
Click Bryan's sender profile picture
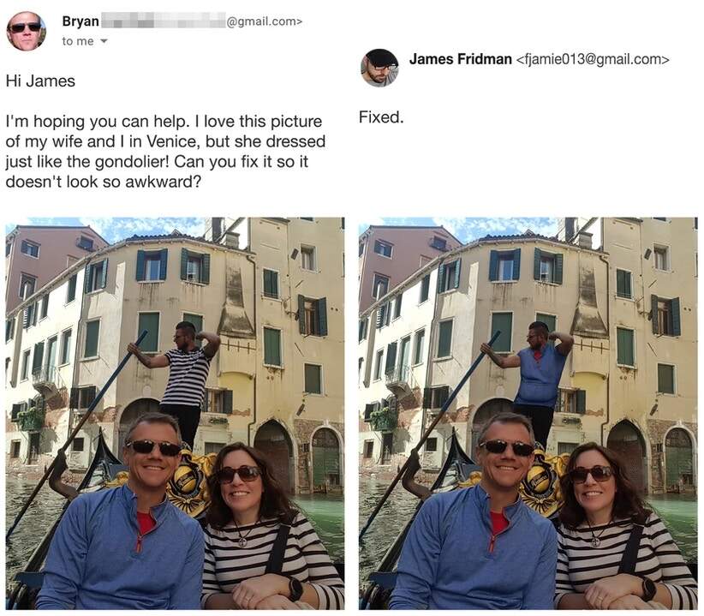coord(26,31)
